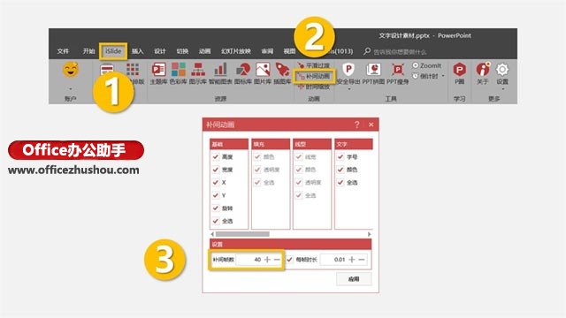
Task: Open the PPT瘦身 slimming tool
Action: [397, 73]
